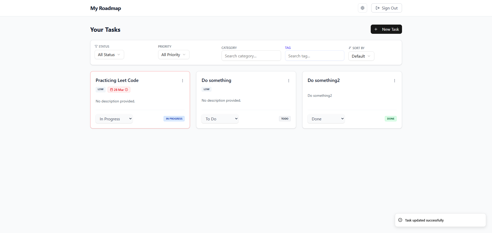Click the DONE status badge
This screenshot has height=233, width=492.
[391, 119]
